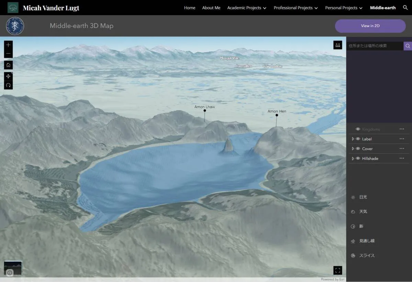Viewport: 412px width, 282px height.
Task: Click the Powered by Esri attribution
Action: pyautogui.click(x=333, y=279)
